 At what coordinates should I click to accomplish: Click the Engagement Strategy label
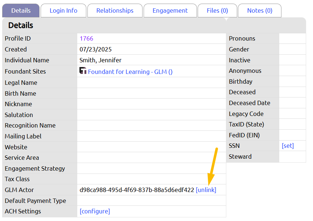click(35, 168)
